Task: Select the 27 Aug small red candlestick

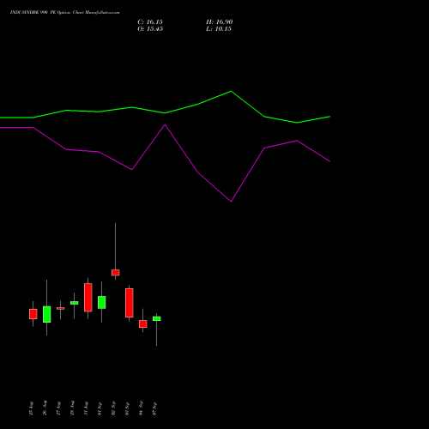Action: point(61,308)
